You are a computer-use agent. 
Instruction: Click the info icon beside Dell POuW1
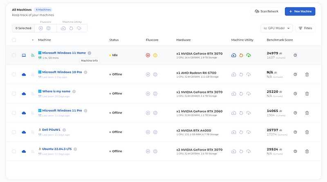pyautogui.click(x=64, y=130)
